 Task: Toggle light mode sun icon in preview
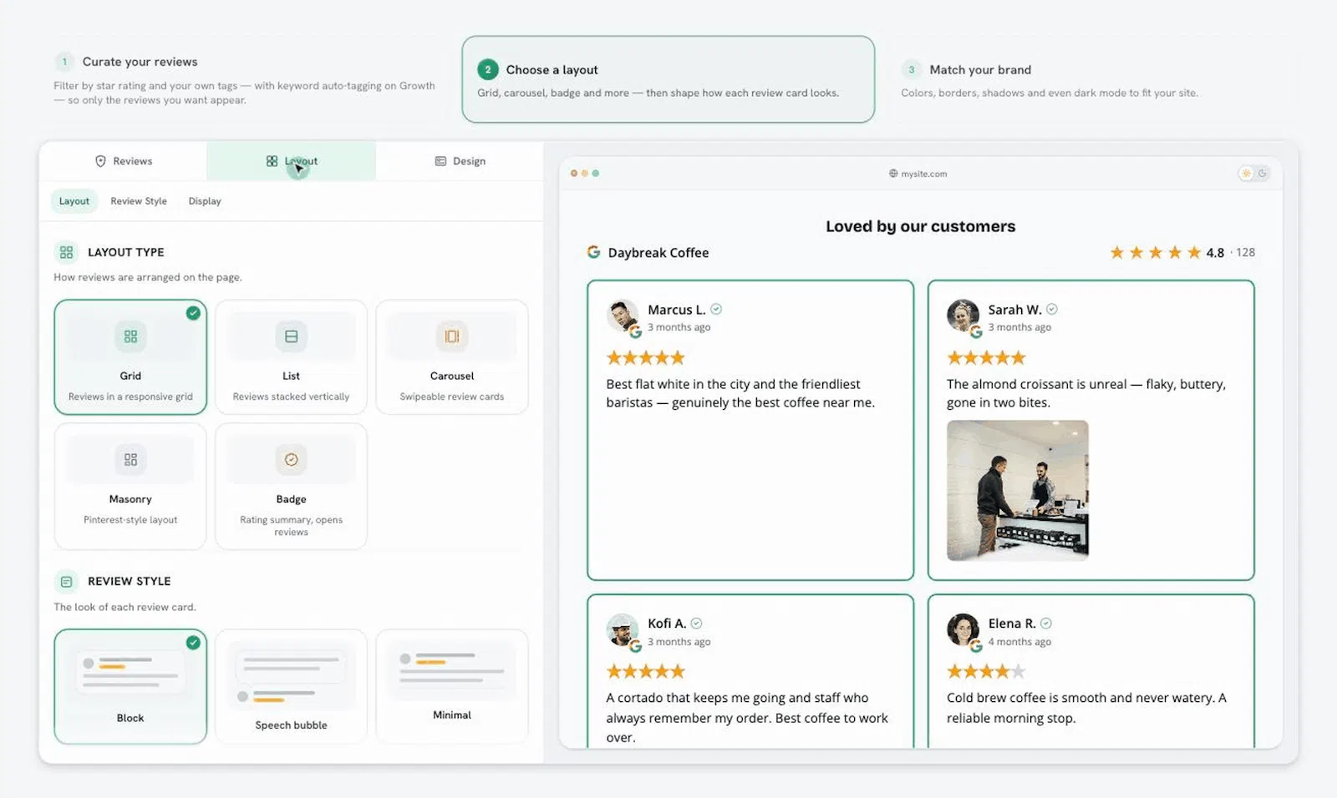tap(1246, 174)
